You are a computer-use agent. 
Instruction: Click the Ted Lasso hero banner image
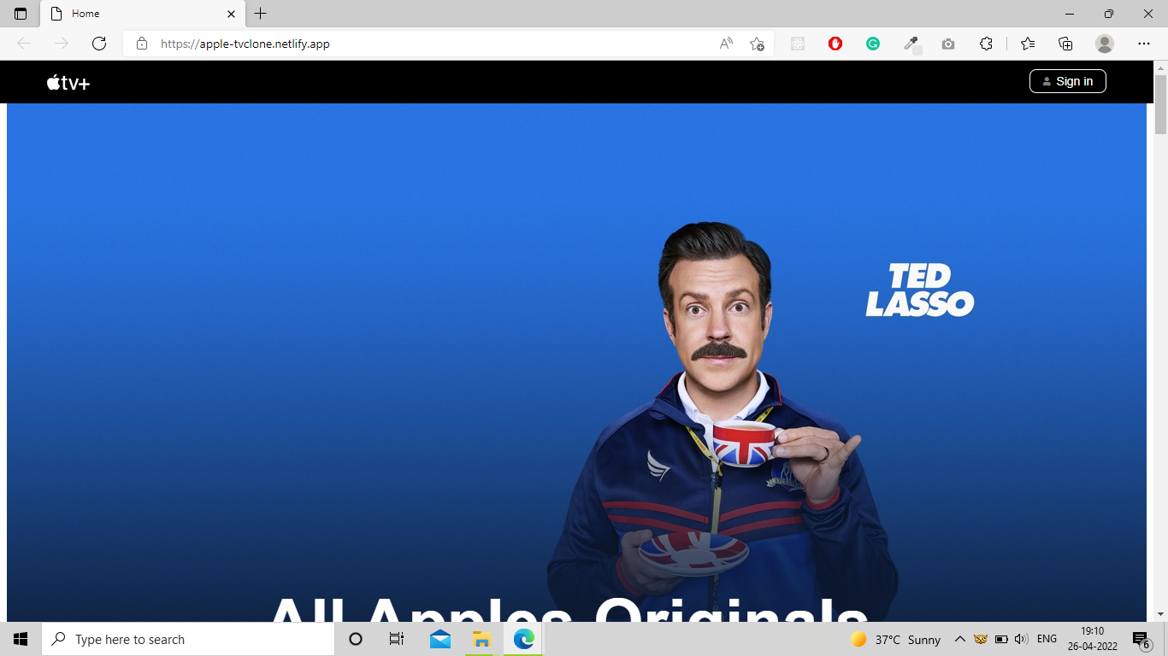tap(576, 362)
